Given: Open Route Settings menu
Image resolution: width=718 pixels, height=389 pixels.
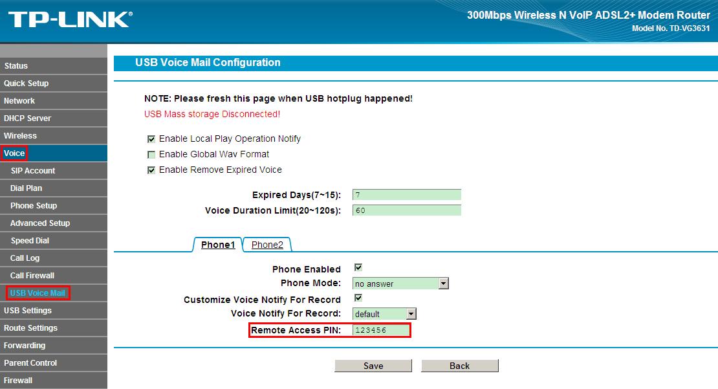Looking at the screenshot, I should (x=53, y=328).
